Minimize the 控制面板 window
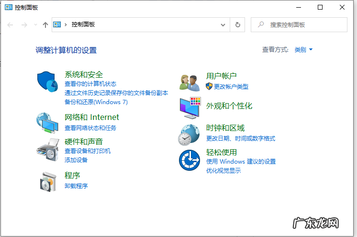 (299, 7)
